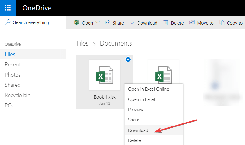Click the Book 1.xlsx file name
The image size is (245, 145).
(x=105, y=97)
